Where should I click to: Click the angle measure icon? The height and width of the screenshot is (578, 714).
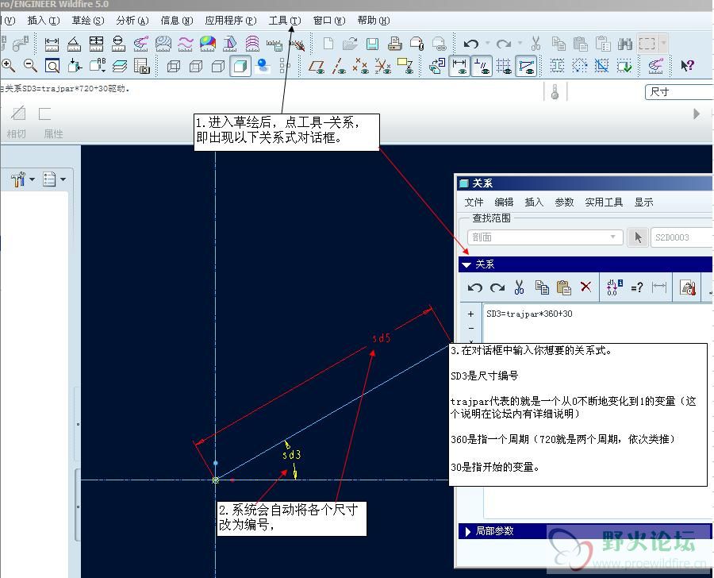click(x=74, y=44)
